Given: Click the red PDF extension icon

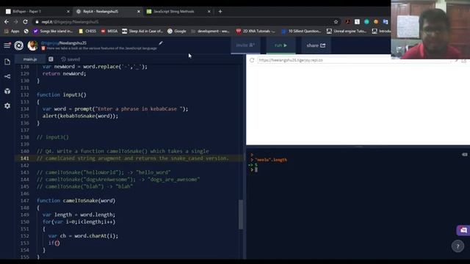Looking at the screenshot, I should pyautogui.click(x=348, y=22).
